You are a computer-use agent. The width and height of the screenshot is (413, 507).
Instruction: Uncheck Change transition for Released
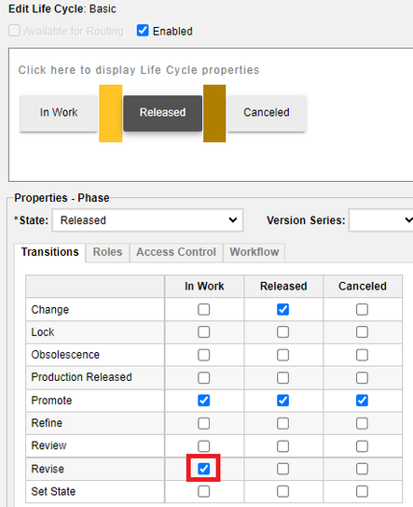[x=282, y=309]
